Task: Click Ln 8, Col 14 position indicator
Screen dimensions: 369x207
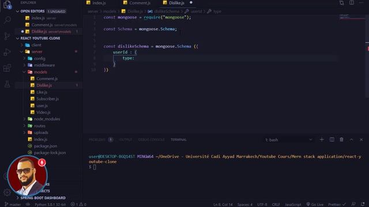Action: pyautogui.click(x=223, y=205)
